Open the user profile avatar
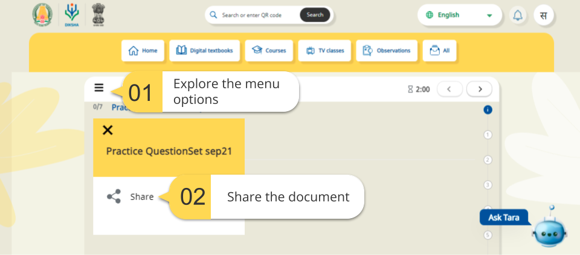 (x=544, y=15)
